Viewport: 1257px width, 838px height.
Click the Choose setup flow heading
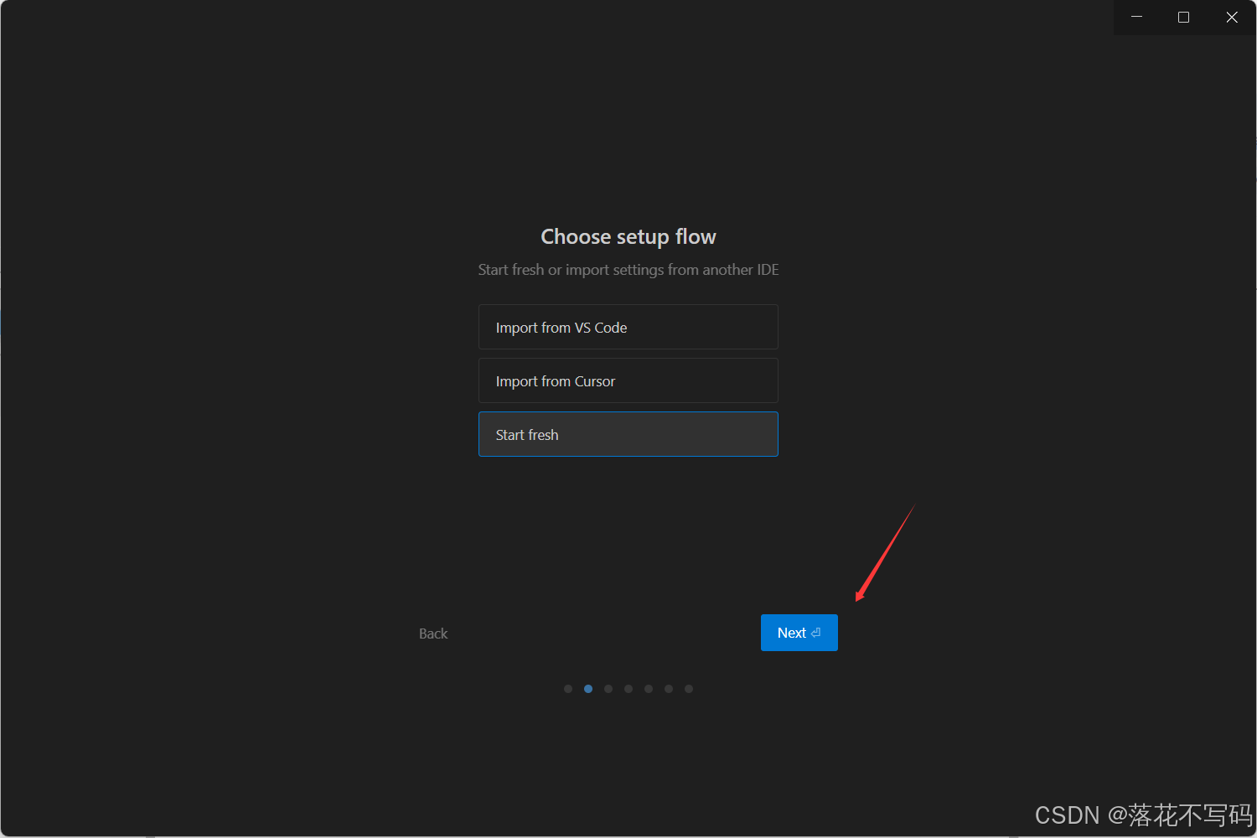628,237
